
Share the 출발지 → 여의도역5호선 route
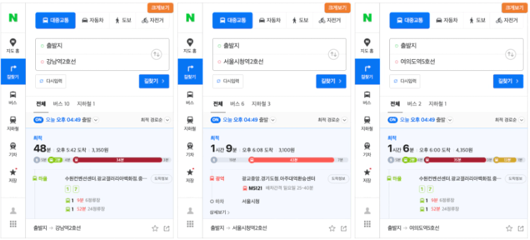pyautogui.click(x=521, y=228)
